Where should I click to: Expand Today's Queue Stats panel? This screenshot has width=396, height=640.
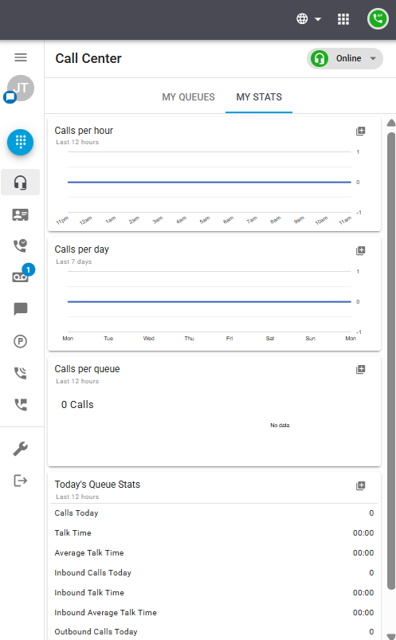(x=360, y=485)
